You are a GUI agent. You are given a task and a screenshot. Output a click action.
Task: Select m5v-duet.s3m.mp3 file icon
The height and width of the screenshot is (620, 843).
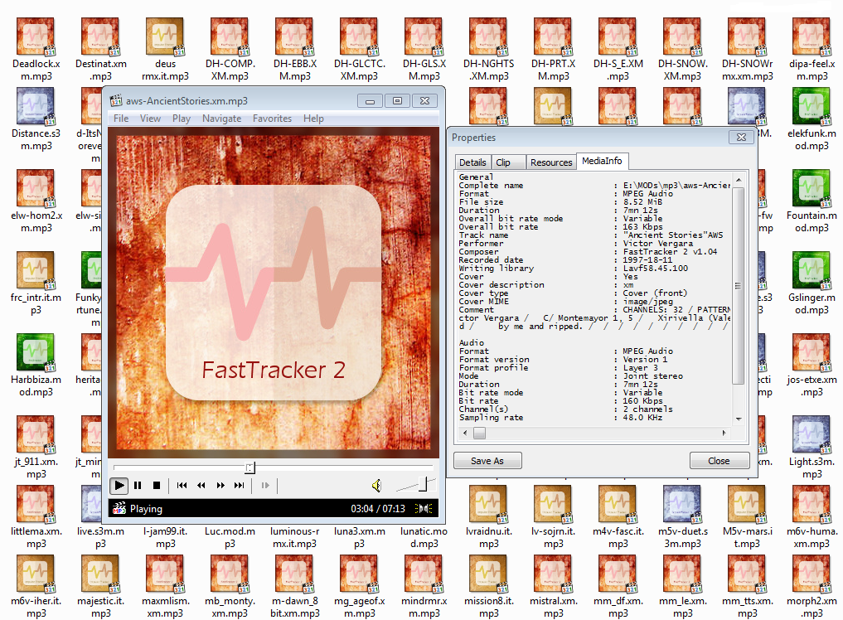tap(682, 505)
